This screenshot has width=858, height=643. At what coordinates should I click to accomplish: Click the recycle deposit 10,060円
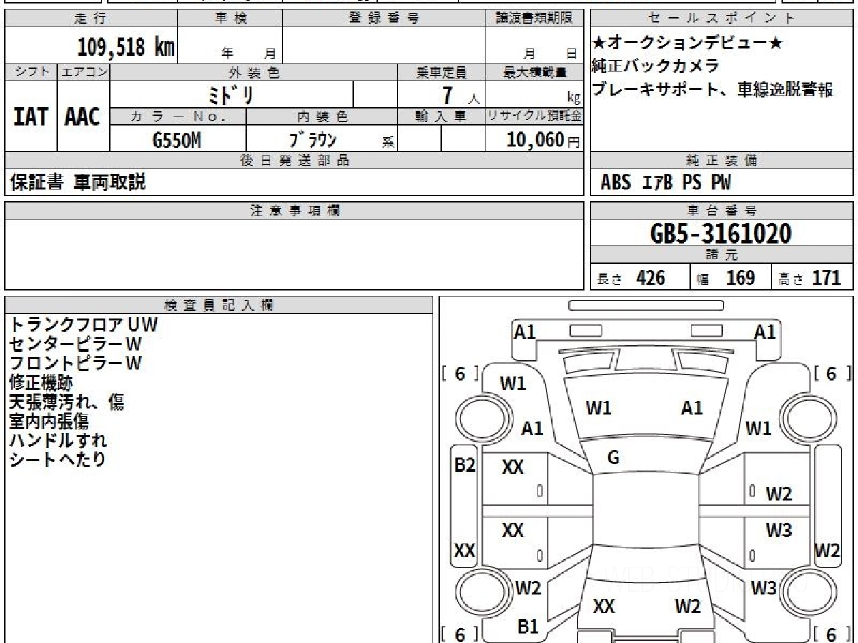click(x=543, y=140)
